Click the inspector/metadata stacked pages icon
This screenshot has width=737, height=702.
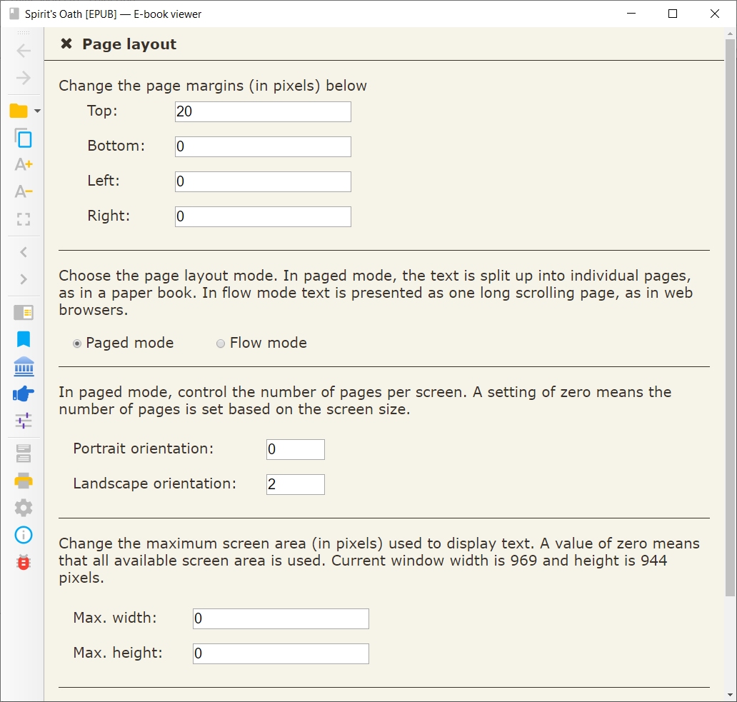pos(24,454)
